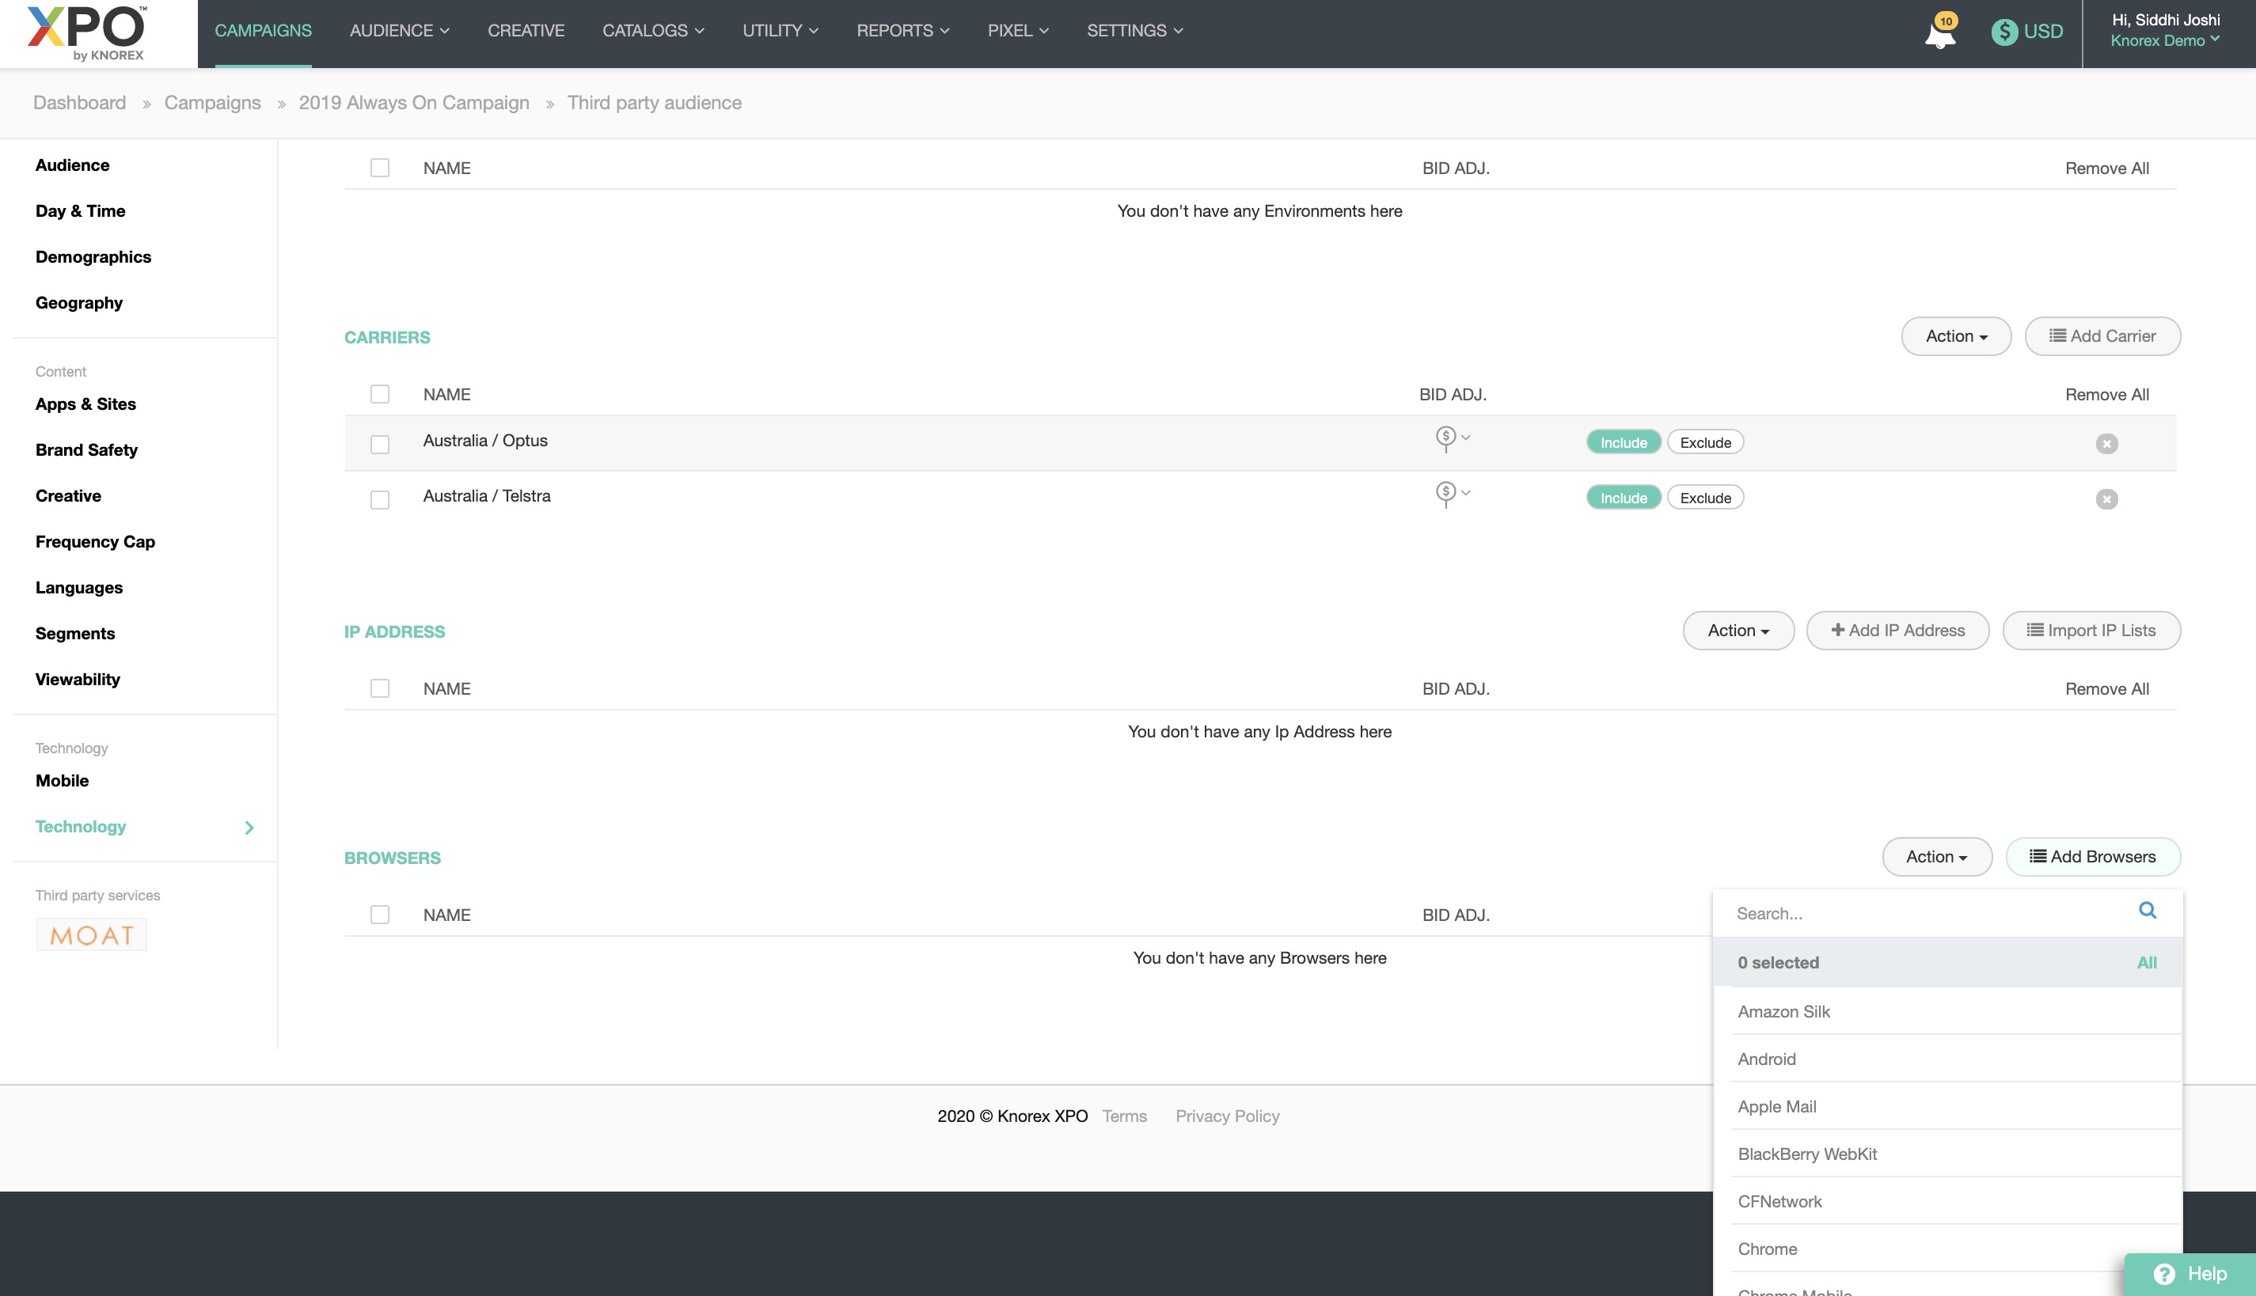
Task: Remove the Australia / Optus carrier row
Action: 2106,443
